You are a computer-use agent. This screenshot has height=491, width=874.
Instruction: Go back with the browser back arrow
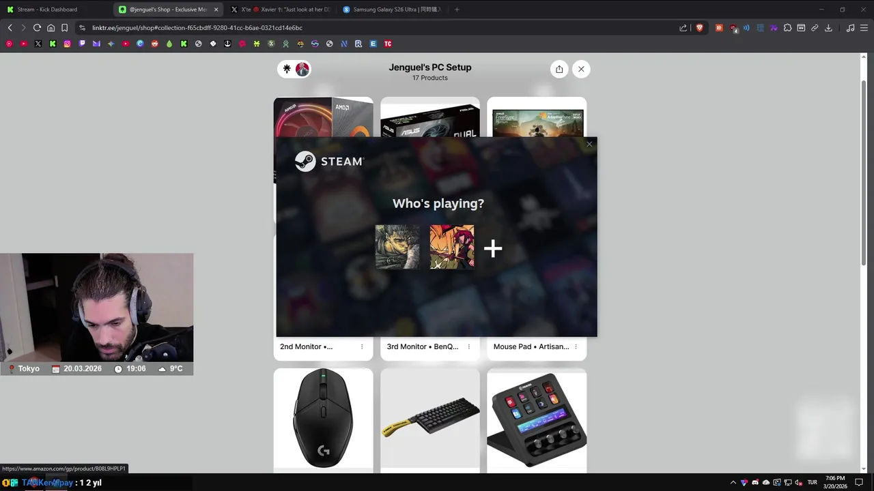[10, 28]
